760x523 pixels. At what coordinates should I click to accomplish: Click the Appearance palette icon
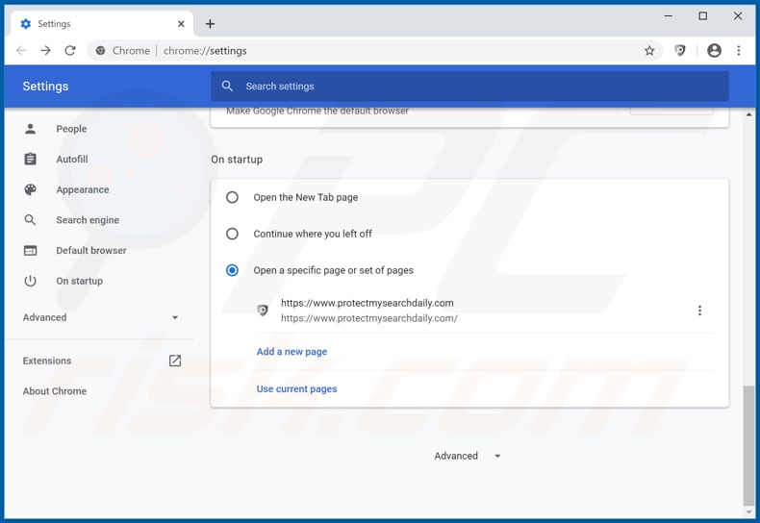click(30, 189)
